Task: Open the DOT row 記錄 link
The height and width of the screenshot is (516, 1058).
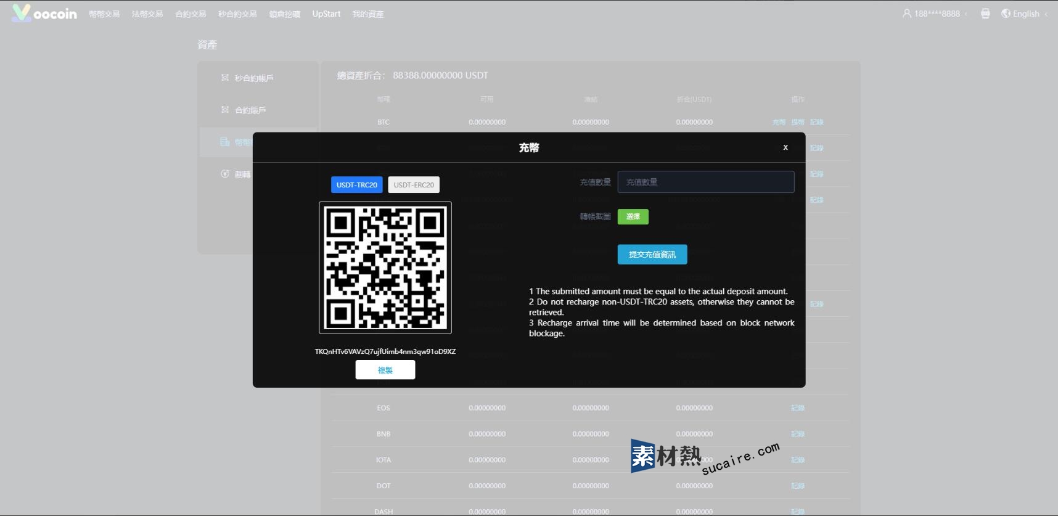Action: [798, 486]
